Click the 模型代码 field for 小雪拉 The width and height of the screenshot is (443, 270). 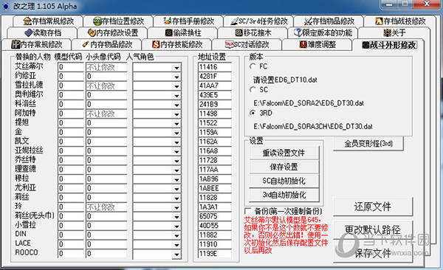[x=71, y=226]
